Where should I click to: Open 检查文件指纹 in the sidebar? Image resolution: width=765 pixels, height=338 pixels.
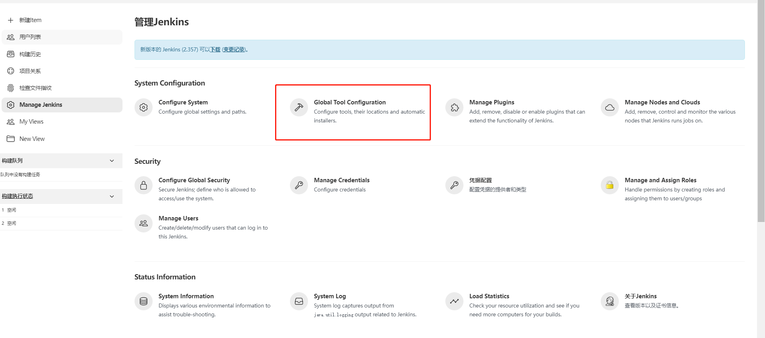click(62, 88)
